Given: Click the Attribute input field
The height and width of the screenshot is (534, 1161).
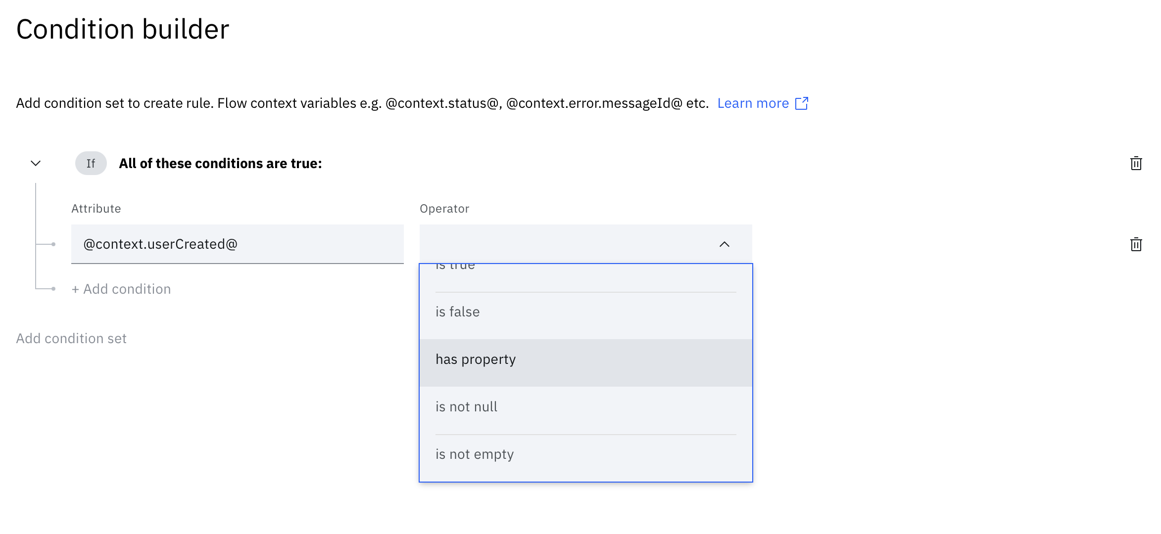Looking at the screenshot, I should pyautogui.click(x=237, y=244).
